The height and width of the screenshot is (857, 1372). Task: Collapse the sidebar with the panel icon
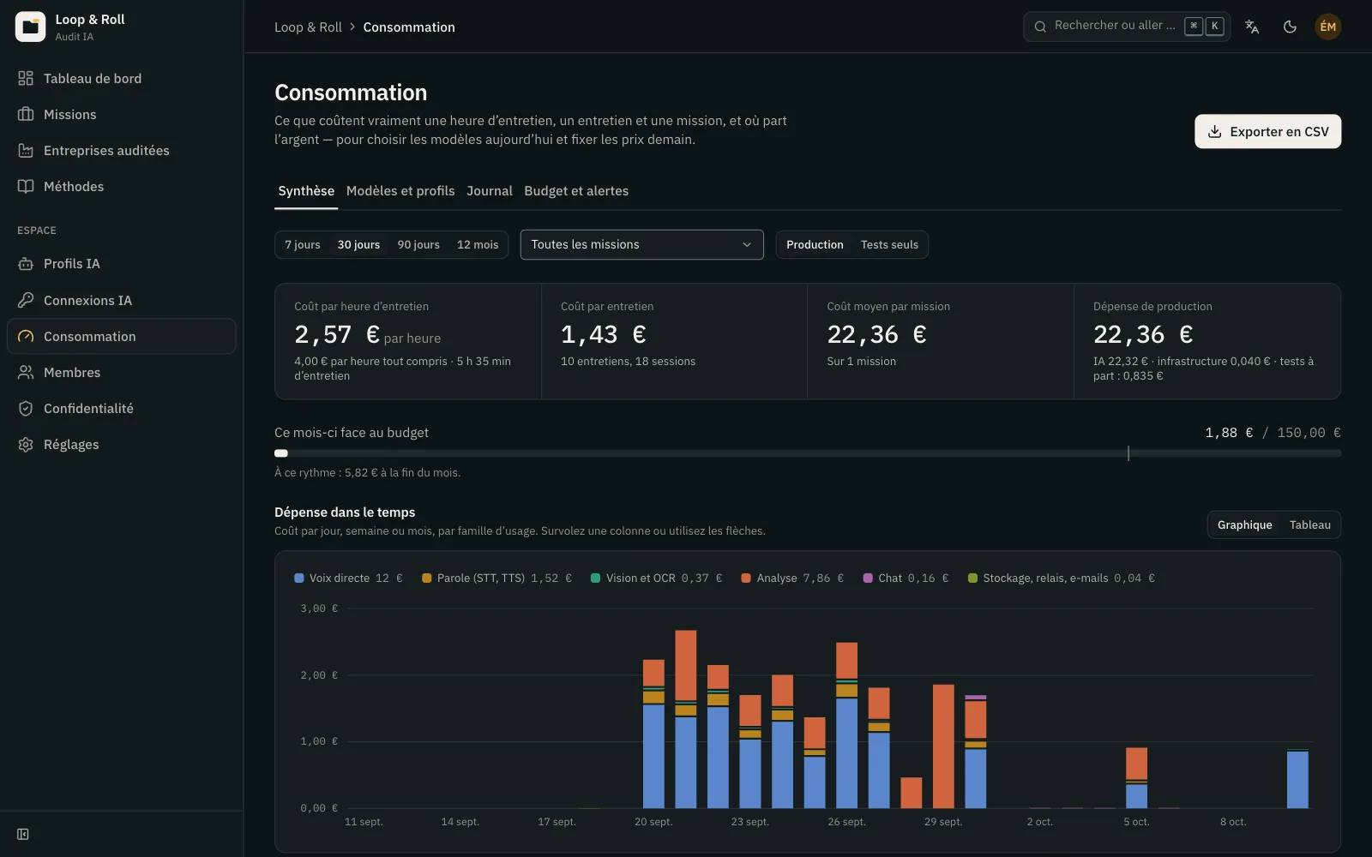point(23,834)
